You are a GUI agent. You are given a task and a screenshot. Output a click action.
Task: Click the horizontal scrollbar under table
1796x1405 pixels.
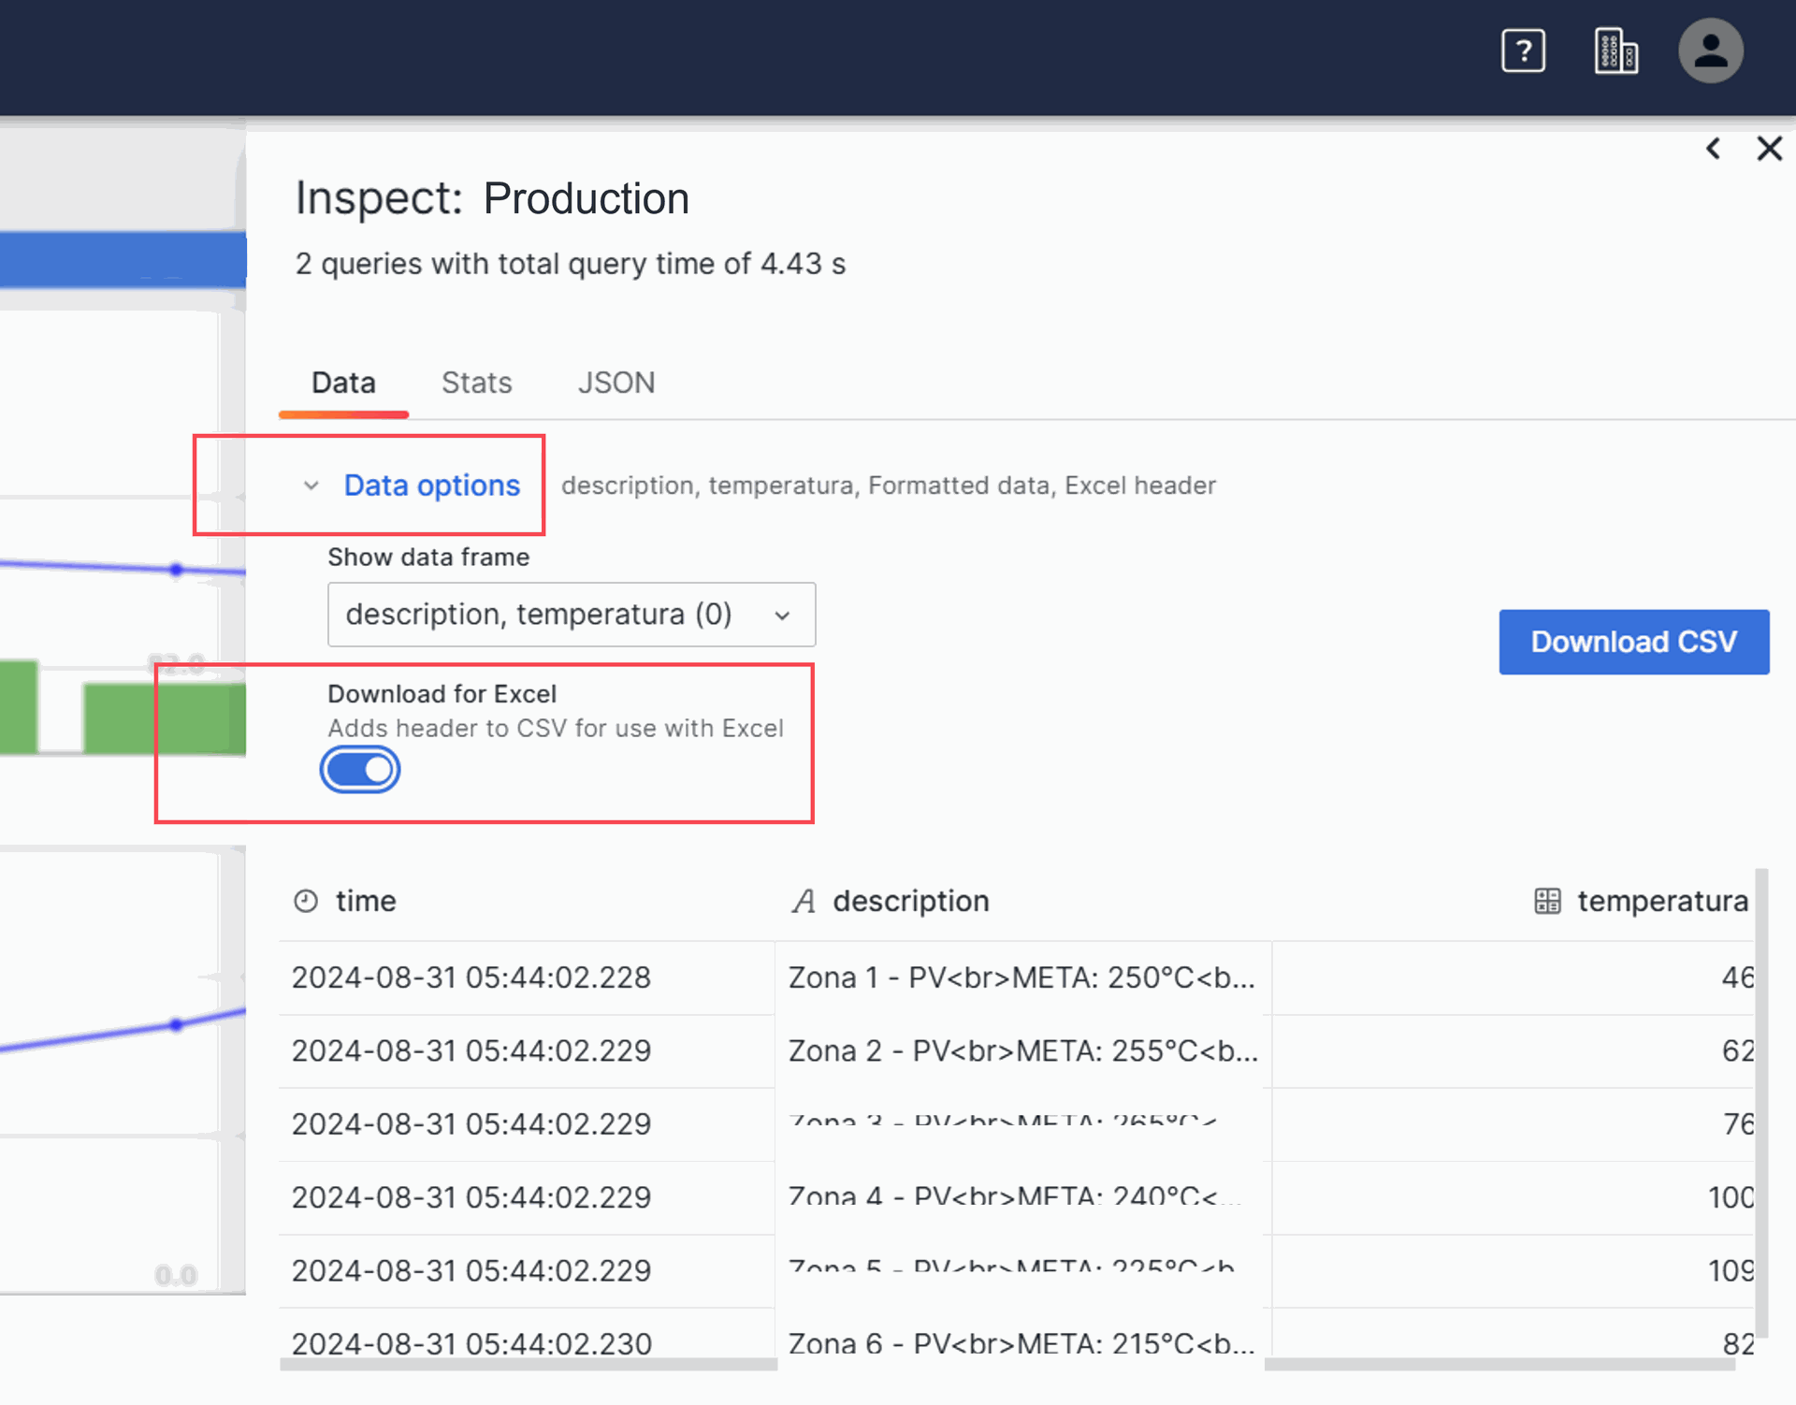click(529, 1365)
